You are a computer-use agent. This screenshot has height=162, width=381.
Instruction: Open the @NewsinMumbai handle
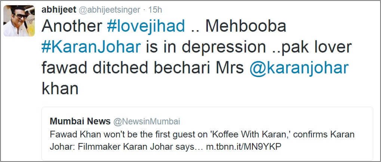[x=147, y=122]
